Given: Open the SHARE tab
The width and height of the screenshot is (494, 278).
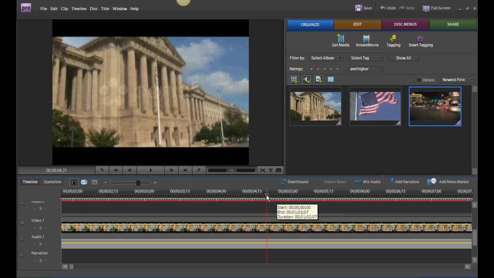Looking at the screenshot, I should pos(453,24).
